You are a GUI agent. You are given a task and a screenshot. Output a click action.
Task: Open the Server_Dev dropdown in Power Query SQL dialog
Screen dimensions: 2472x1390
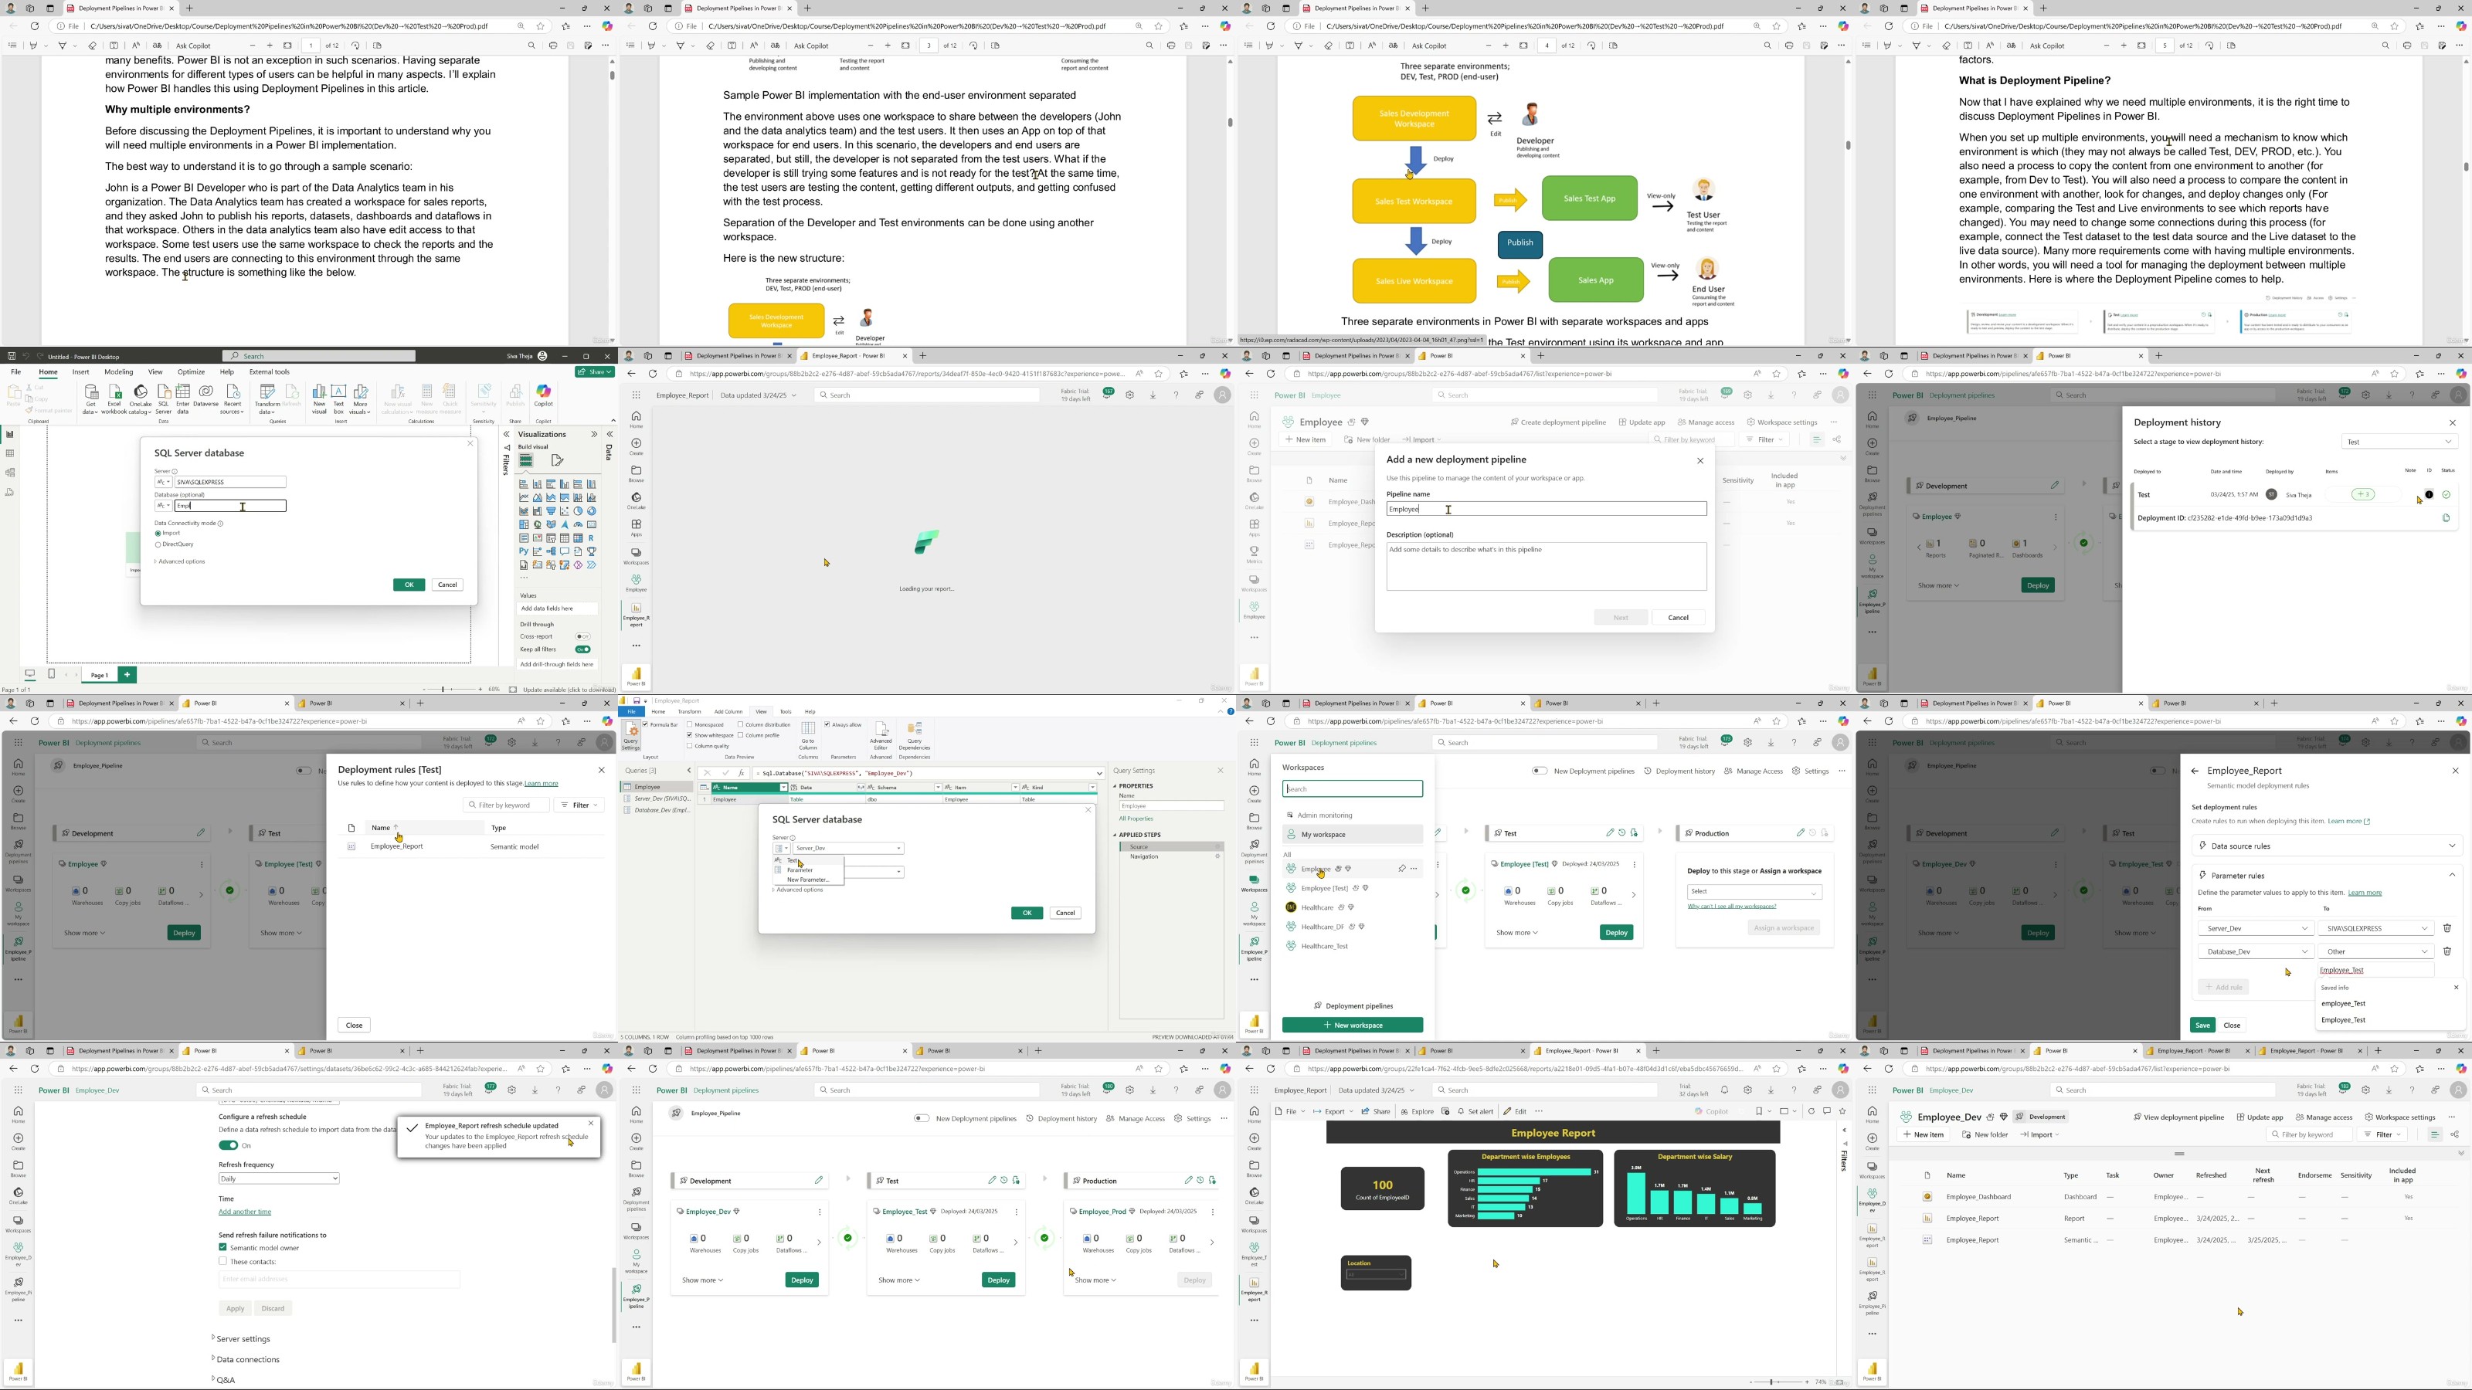pos(849,848)
